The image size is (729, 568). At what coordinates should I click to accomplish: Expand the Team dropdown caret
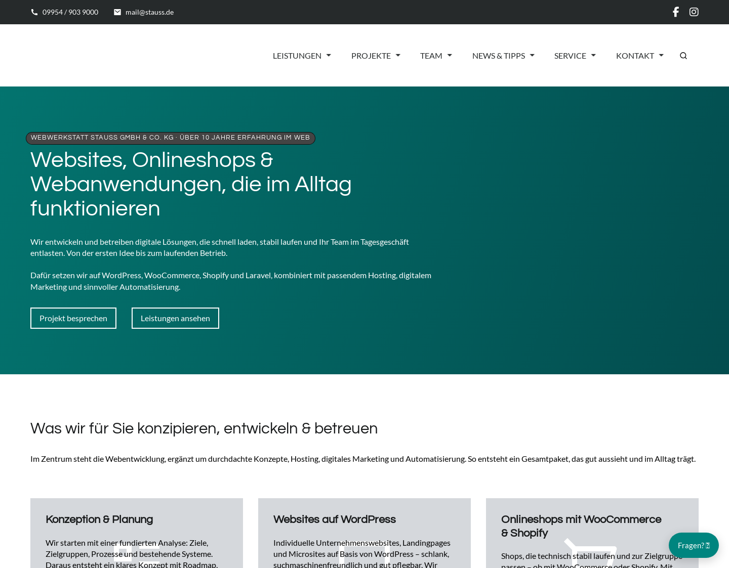450,56
